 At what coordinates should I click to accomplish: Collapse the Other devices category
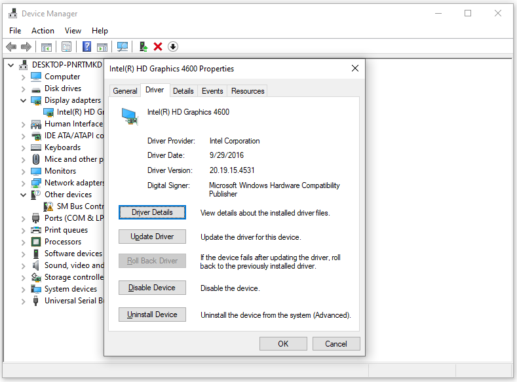click(23, 195)
